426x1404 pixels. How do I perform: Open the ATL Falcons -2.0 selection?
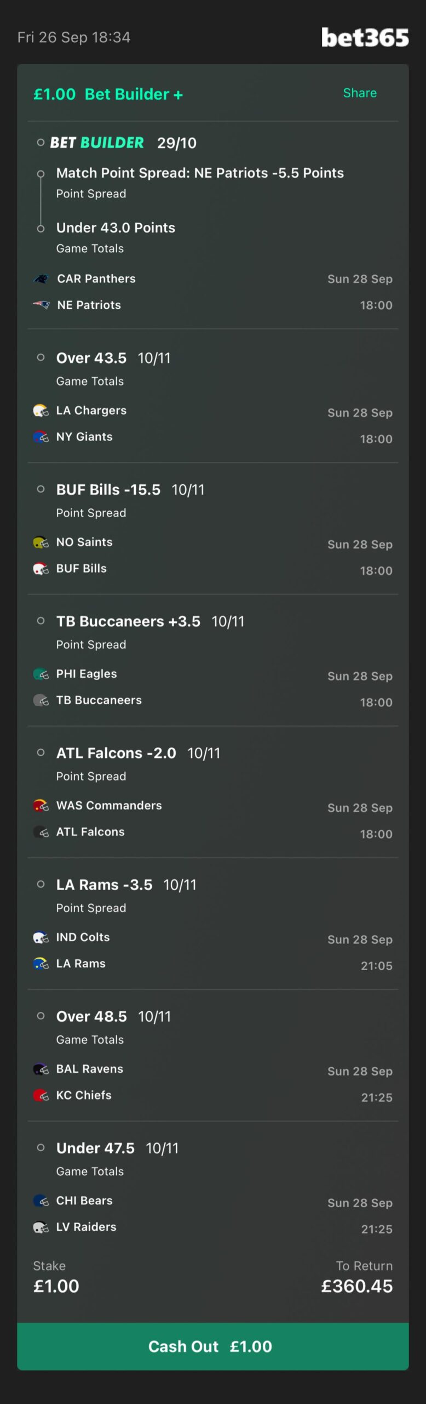point(139,752)
